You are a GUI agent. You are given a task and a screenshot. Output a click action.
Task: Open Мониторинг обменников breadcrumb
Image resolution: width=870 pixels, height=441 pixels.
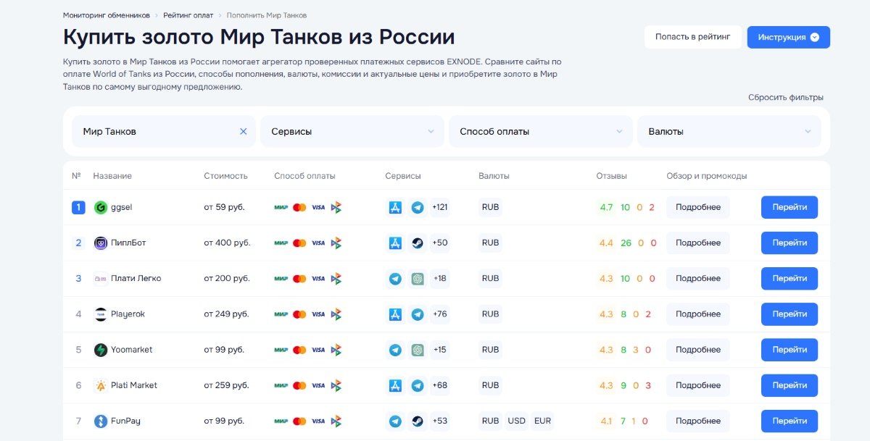tap(107, 15)
